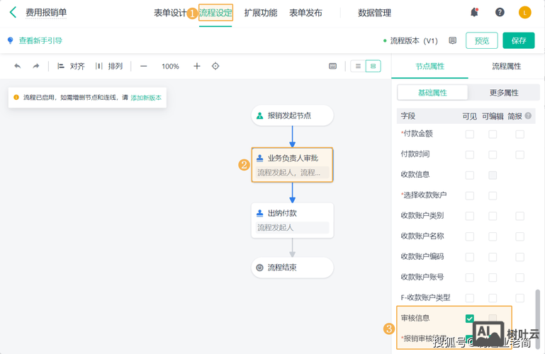The width and height of the screenshot is (545, 354).
Task: Check 可见 for 收款账户编码
Action: [470, 257]
